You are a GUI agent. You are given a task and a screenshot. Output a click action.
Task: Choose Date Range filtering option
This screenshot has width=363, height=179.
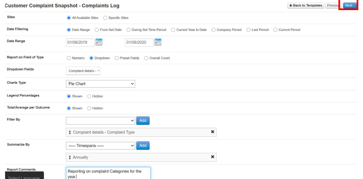tap(69, 30)
